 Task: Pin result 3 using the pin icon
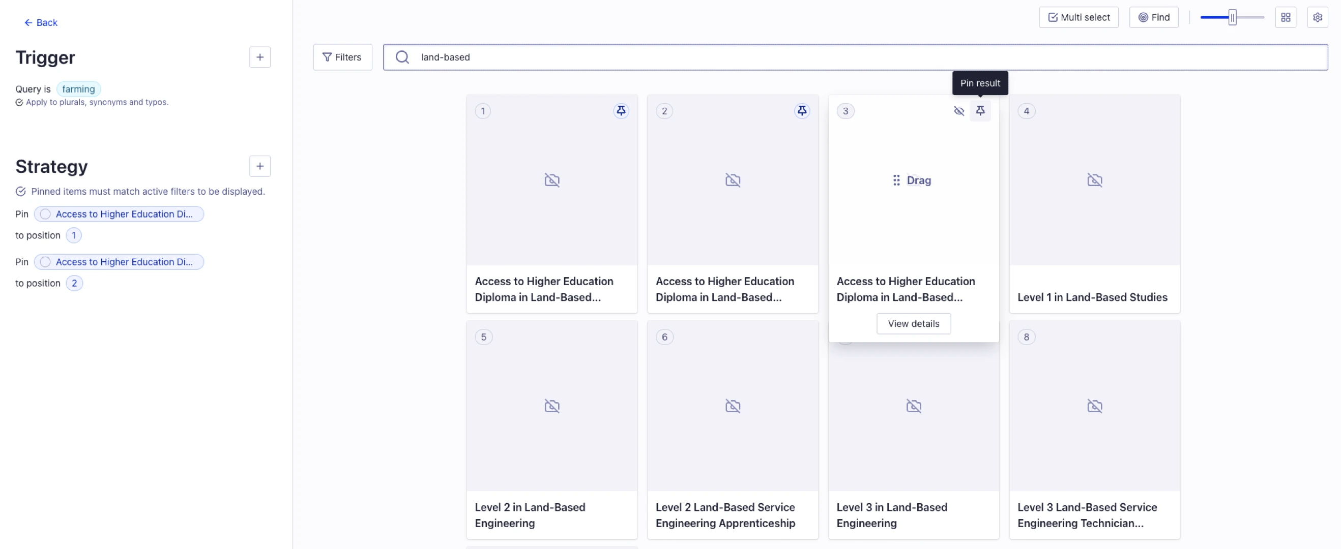tap(981, 111)
